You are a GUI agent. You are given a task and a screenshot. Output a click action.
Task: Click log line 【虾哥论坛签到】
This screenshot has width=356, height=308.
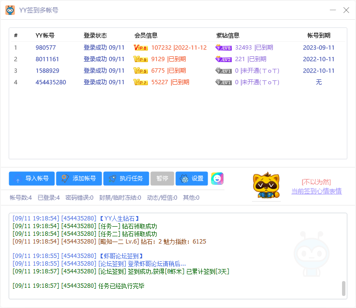pyautogui.click(x=78, y=257)
